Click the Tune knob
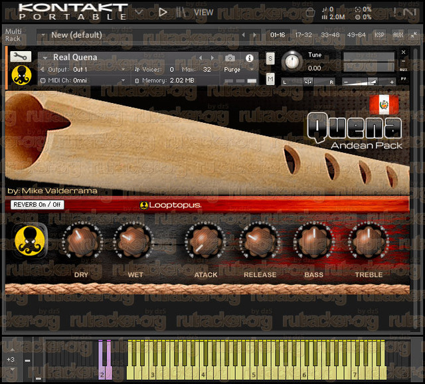The width and height of the screenshot is (425, 384). tap(292, 61)
